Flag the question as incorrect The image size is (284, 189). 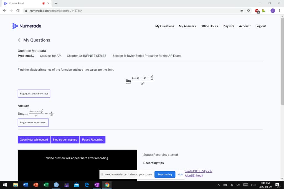click(34, 93)
